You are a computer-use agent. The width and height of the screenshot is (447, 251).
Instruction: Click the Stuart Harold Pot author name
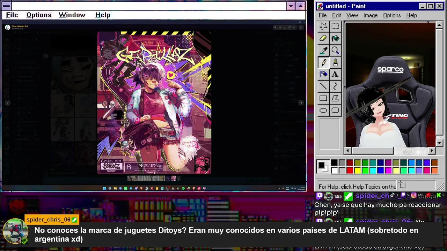click(20, 26)
